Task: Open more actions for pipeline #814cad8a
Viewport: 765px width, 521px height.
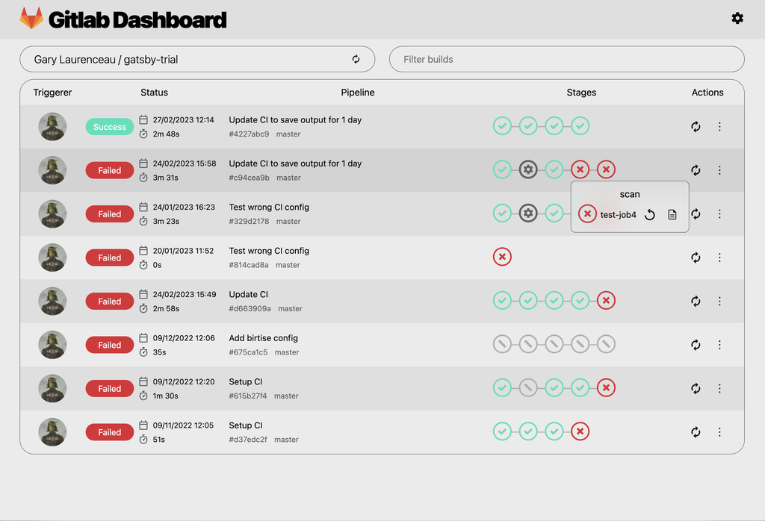Action: 719,258
